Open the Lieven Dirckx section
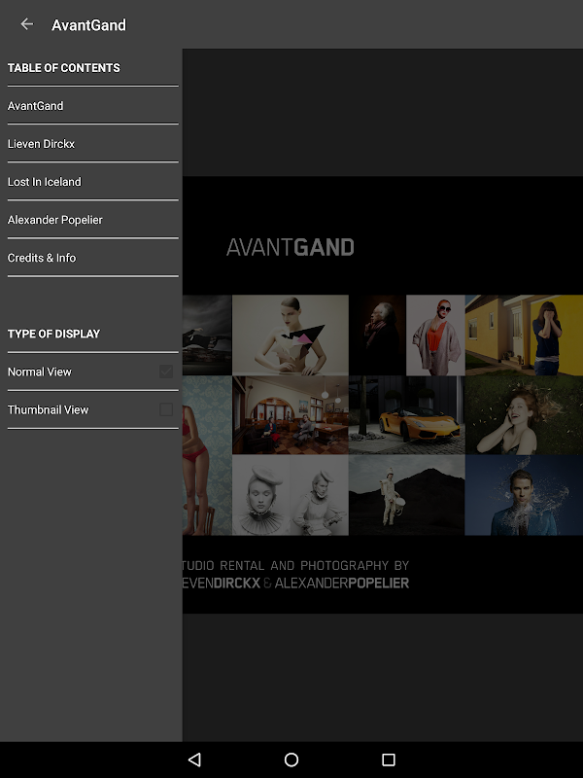The height and width of the screenshot is (778, 583). click(x=92, y=144)
